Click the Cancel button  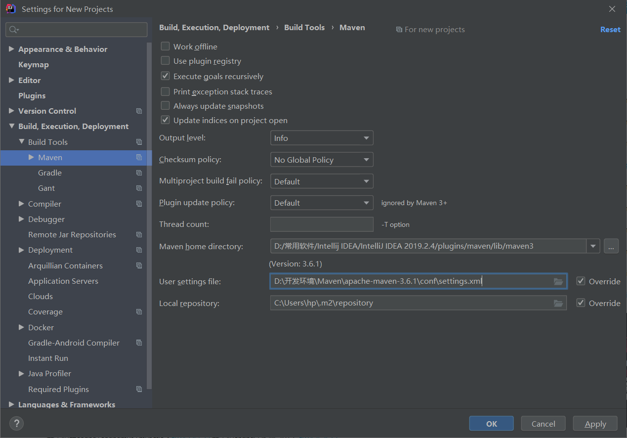point(543,424)
